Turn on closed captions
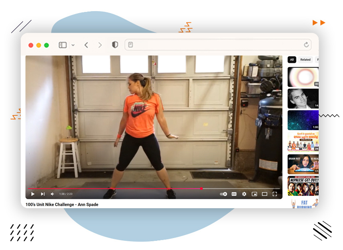The image size is (343, 250). 234,194
